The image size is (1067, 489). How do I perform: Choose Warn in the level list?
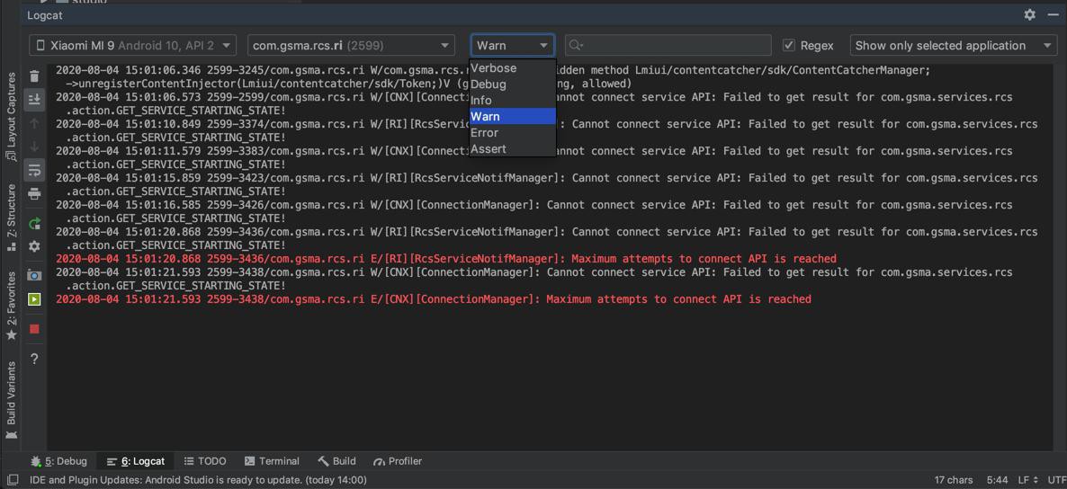[x=513, y=116]
